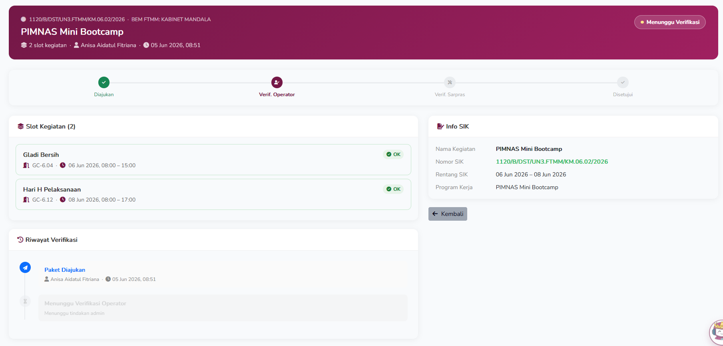This screenshot has width=723, height=346.
Task: Click the Riwayat Verifikasi history icon
Action: coord(20,240)
